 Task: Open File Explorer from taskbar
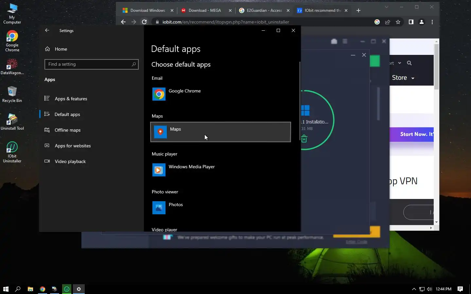pos(30,289)
